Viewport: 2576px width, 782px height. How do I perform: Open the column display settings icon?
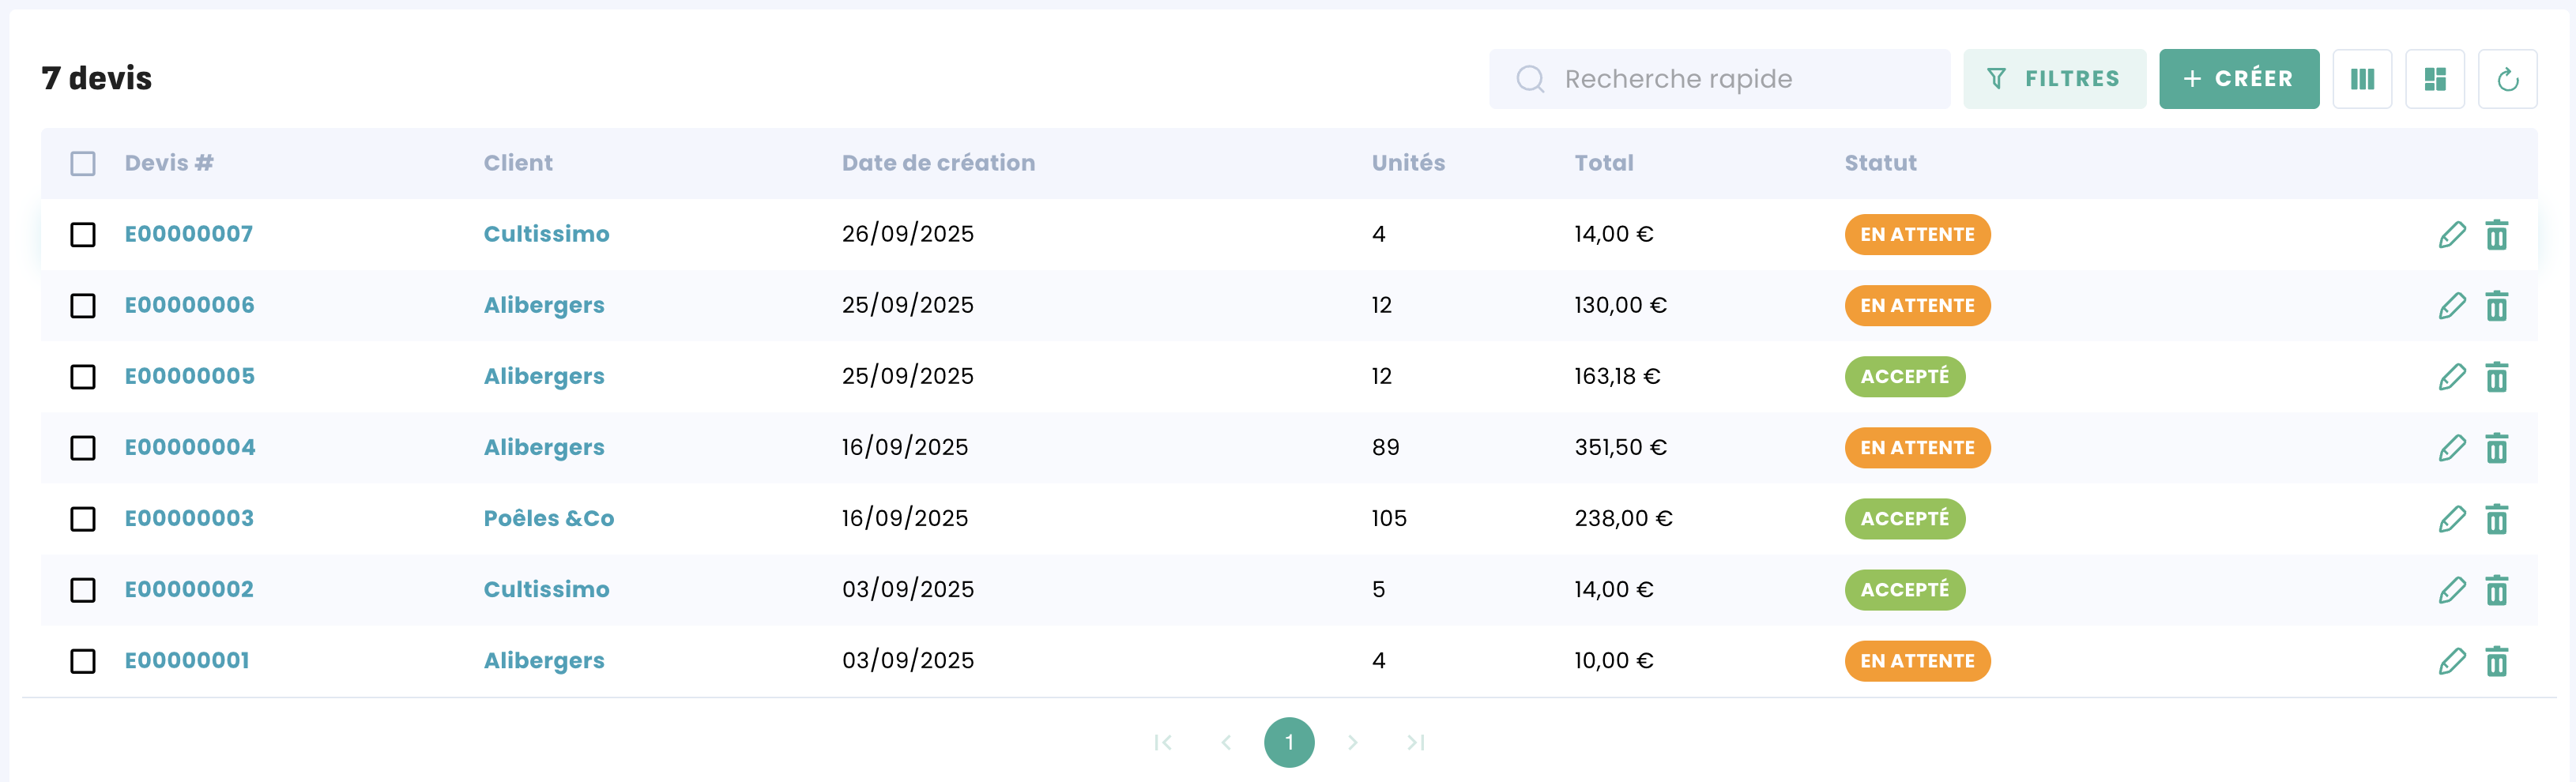(x=2361, y=79)
